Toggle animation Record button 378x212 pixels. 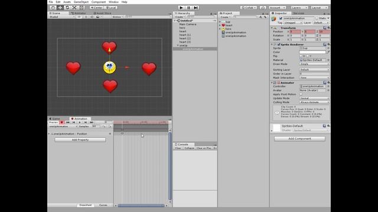[x=61, y=122]
